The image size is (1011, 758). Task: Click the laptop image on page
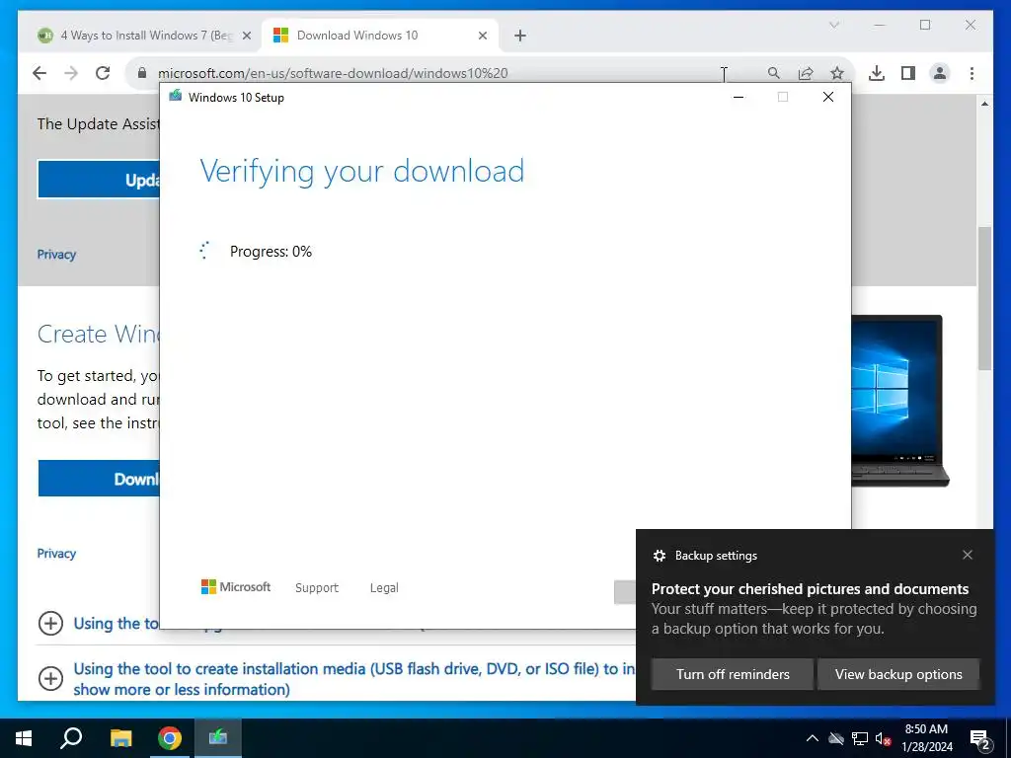pos(900,401)
